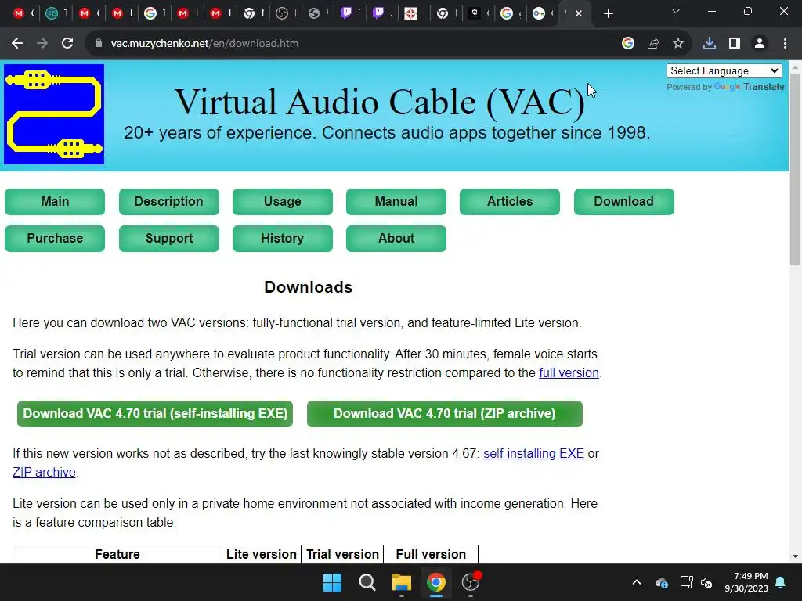The height and width of the screenshot is (601, 802).
Task: Open the taskbar clock and date
Action: tap(746, 582)
